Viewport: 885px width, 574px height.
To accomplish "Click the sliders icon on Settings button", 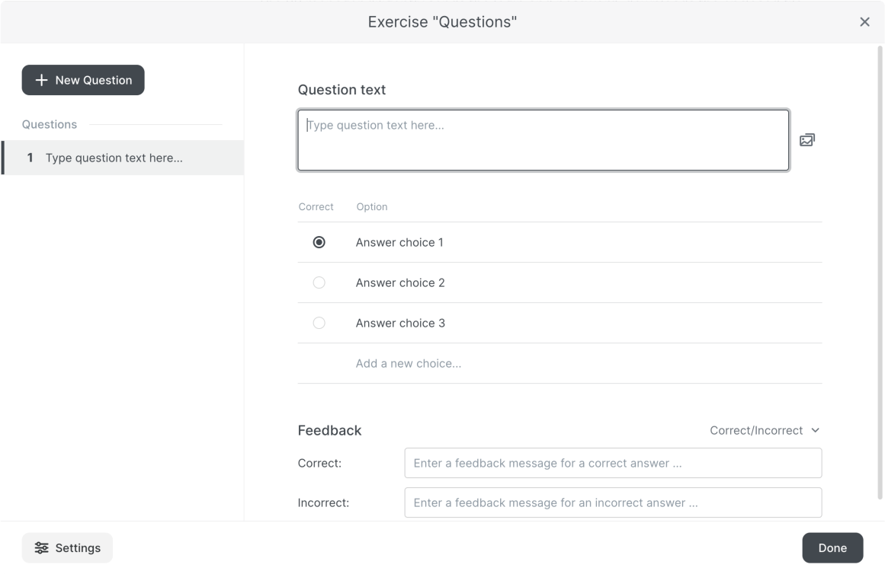I will [x=41, y=548].
